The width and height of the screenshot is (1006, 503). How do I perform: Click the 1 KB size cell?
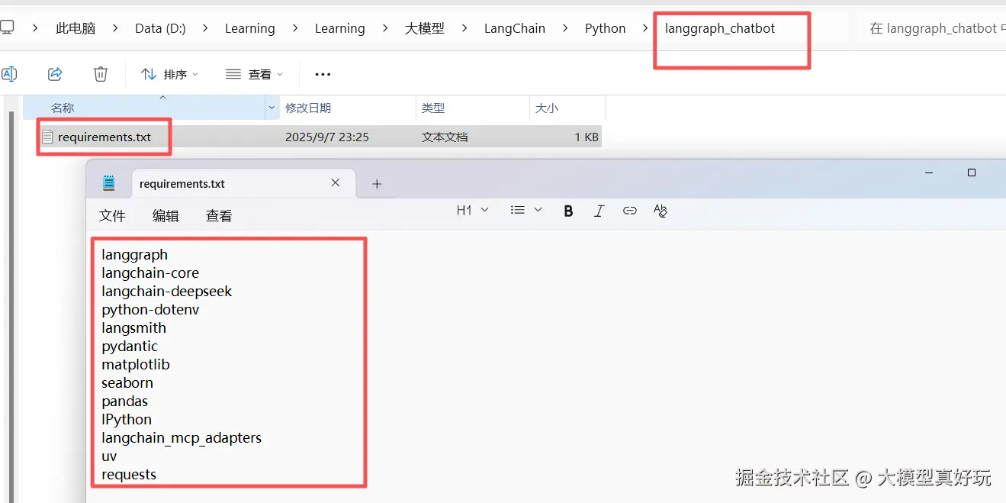[587, 137]
